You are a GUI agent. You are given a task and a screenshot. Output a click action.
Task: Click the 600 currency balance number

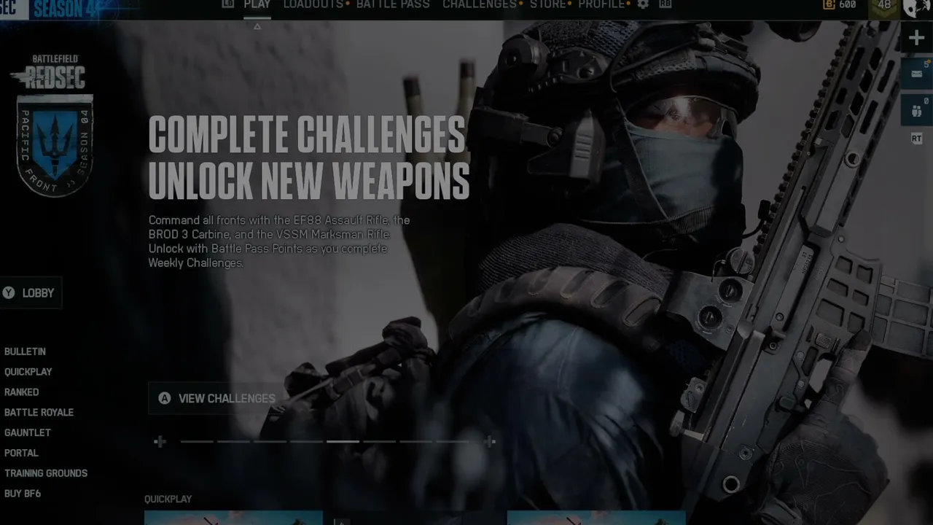click(847, 4)
